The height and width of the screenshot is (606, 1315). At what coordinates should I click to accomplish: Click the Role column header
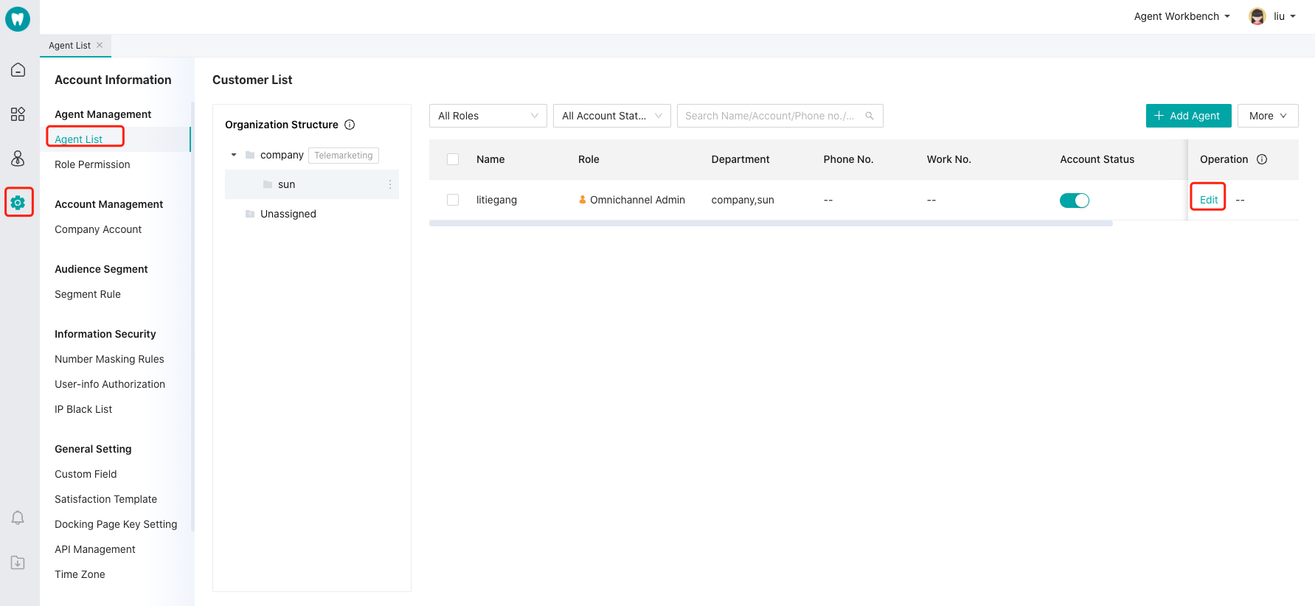click(589, 159)
